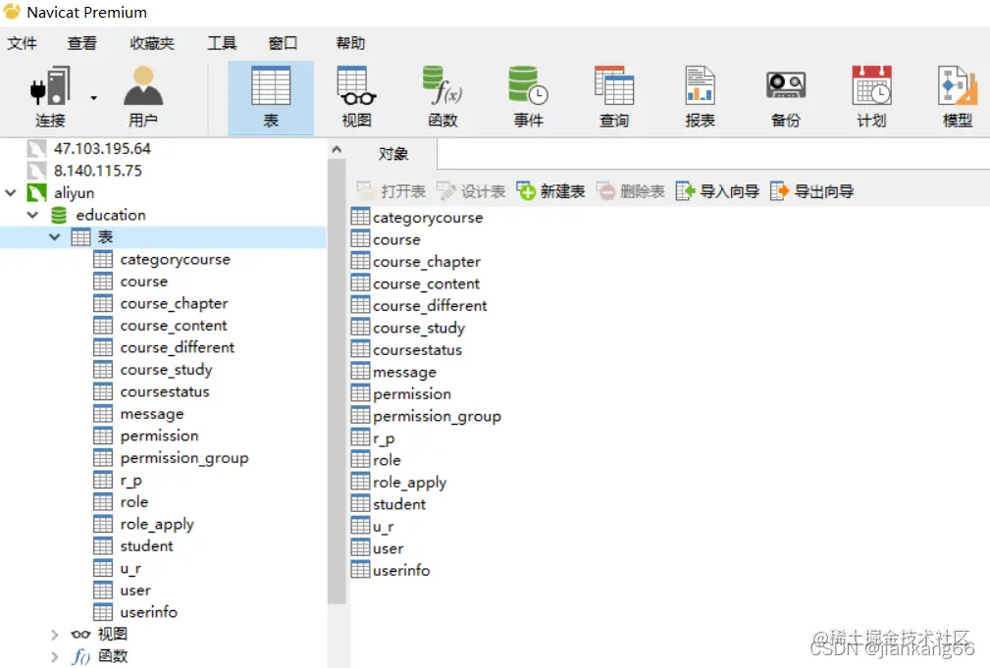Viewport: 990px width, 668px height.
Task: Open the 连接 (Connection) tool
Action: (x=50, y=97)
